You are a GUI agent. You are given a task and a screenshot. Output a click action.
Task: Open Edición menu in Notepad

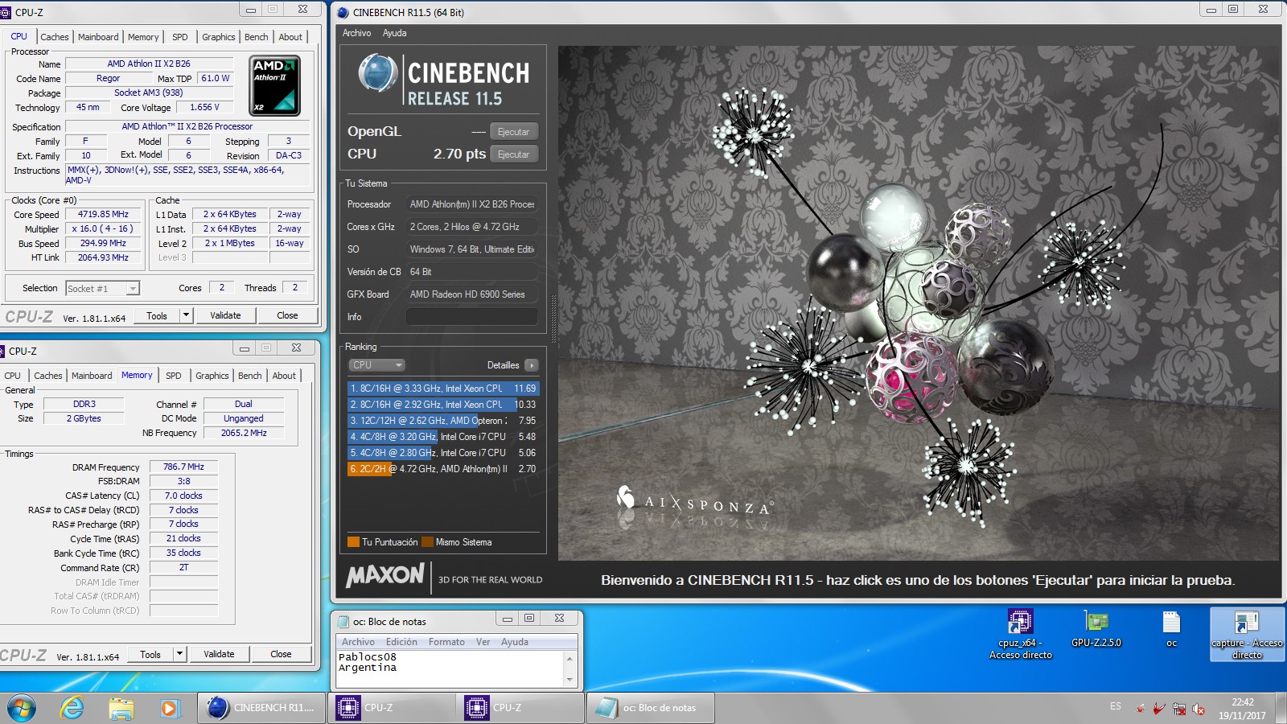coord(401,642)
